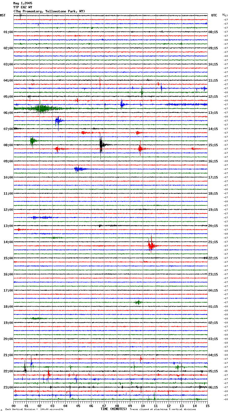Select the 06:00 MST hour label
Screen dimensions: 229x413
pos(8,113)
